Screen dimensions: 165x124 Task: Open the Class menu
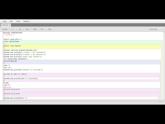click(x=5, y=21)
